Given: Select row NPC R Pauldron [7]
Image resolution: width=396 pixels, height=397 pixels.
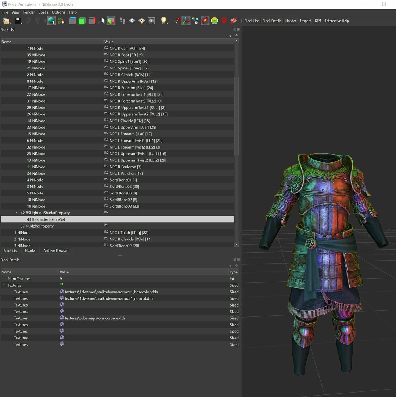Looking at the screenshot, I should click(118, 167).
